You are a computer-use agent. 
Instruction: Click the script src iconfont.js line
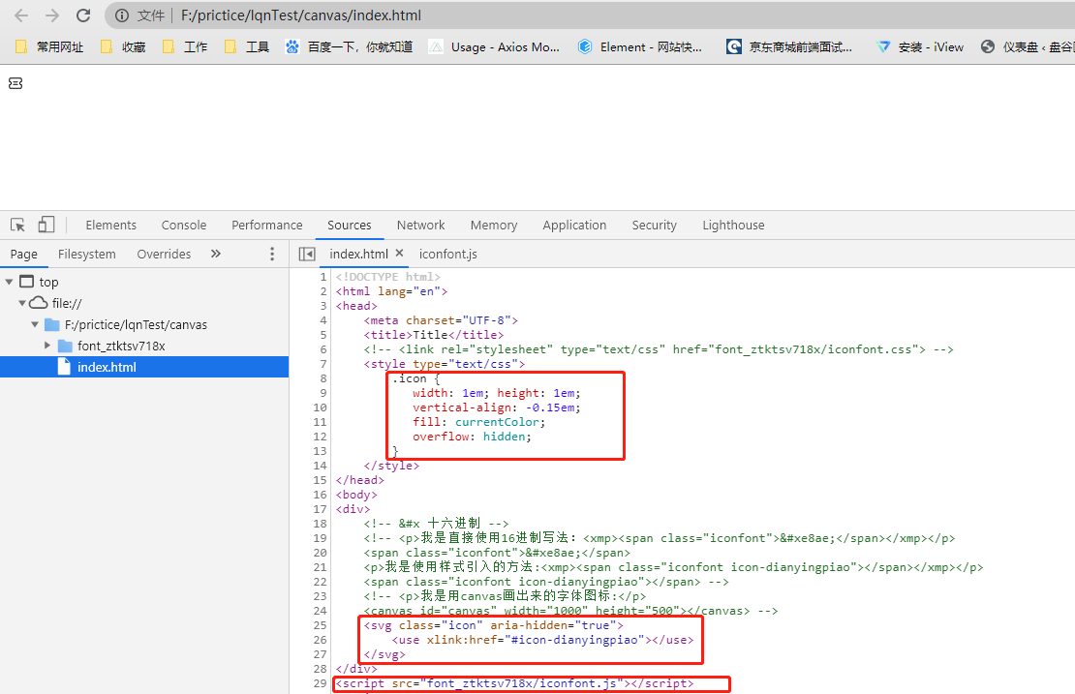[514, 683]
